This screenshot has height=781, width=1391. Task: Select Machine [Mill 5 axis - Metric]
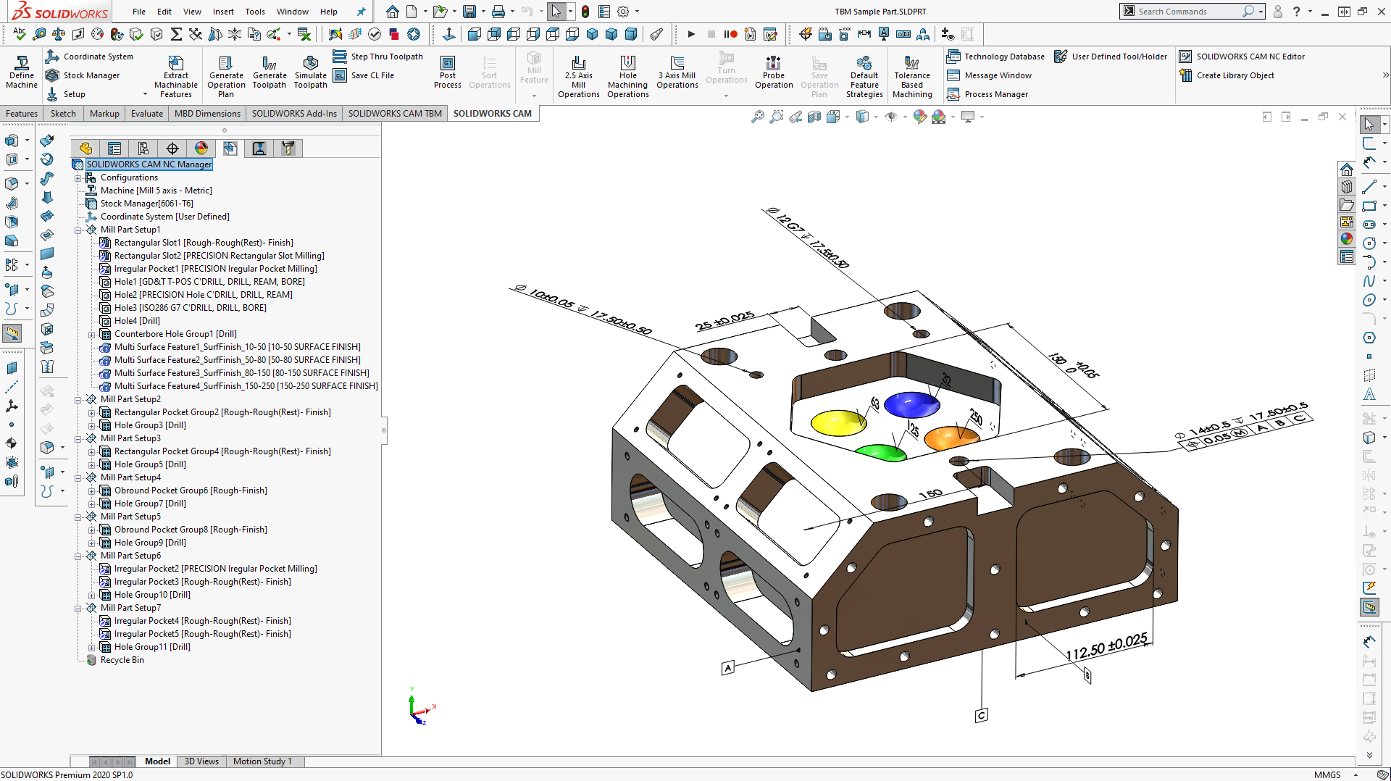coord(156,191)
